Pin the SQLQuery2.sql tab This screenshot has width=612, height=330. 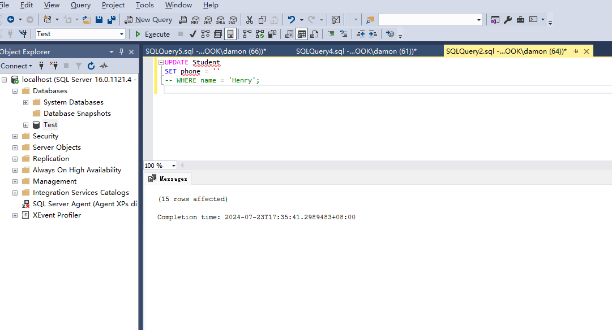click(576, 51)
